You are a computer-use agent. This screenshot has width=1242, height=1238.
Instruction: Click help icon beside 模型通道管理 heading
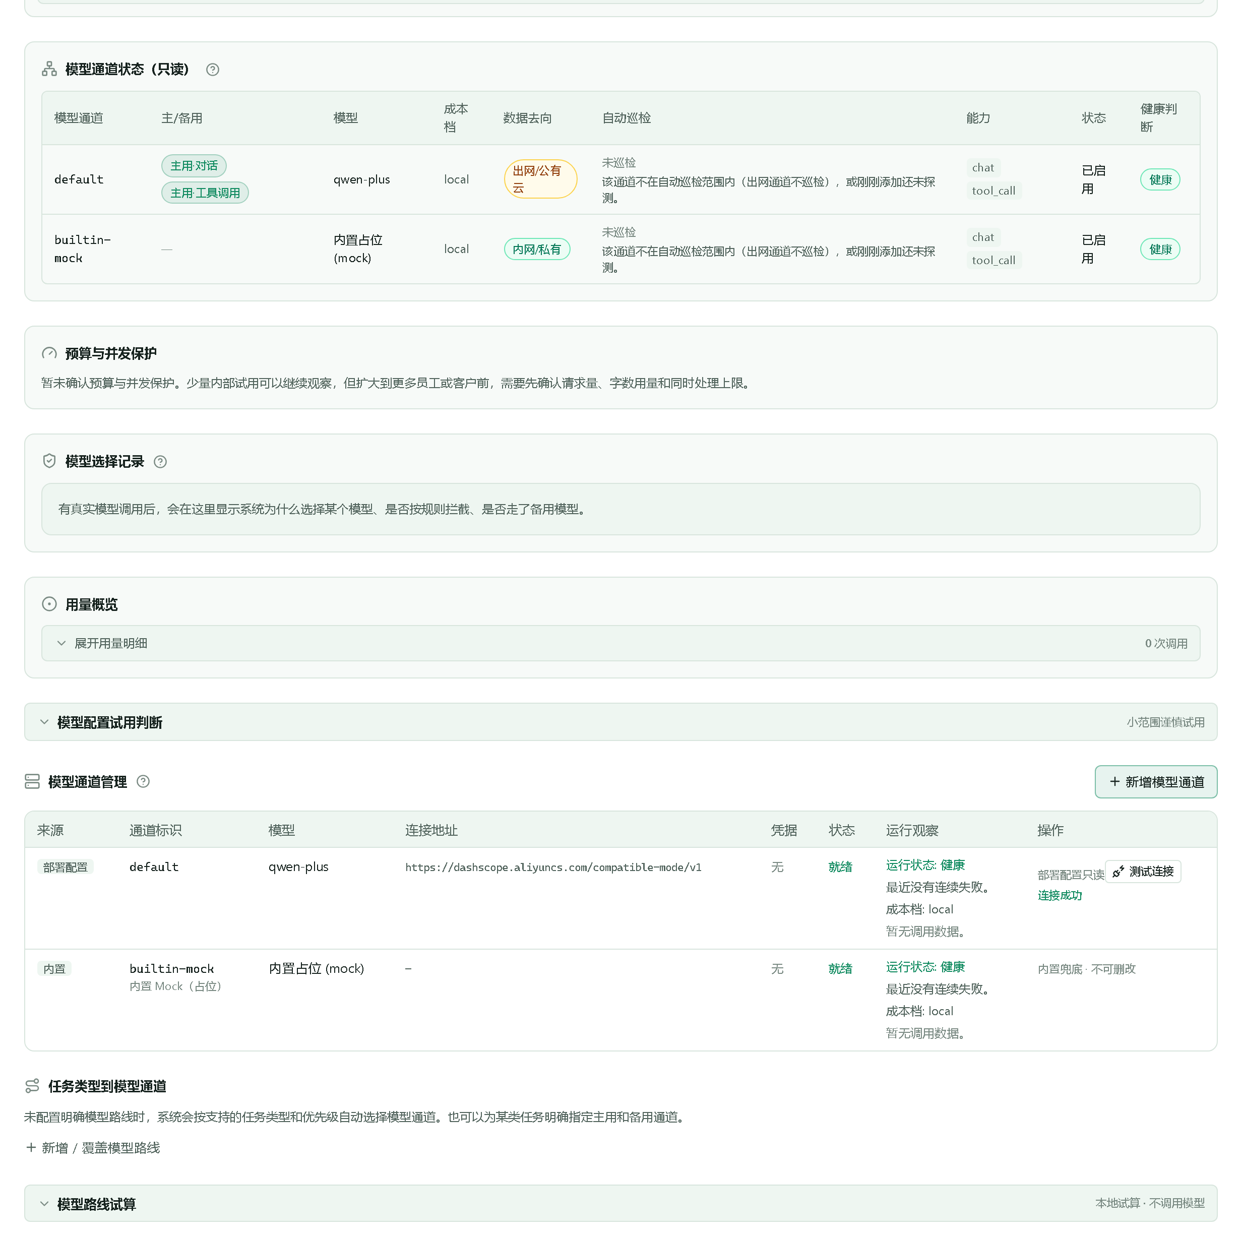pos(143,781)
